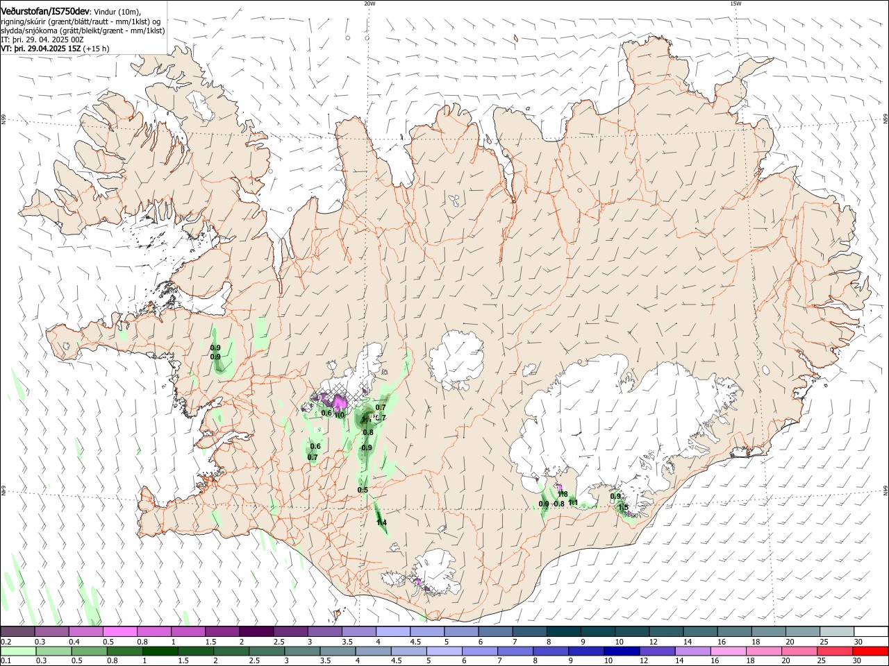Screen dimensions: 889x666
Task: Pick the deep blue 10–12 rain legend swatch
Action: tap(621, 651)
